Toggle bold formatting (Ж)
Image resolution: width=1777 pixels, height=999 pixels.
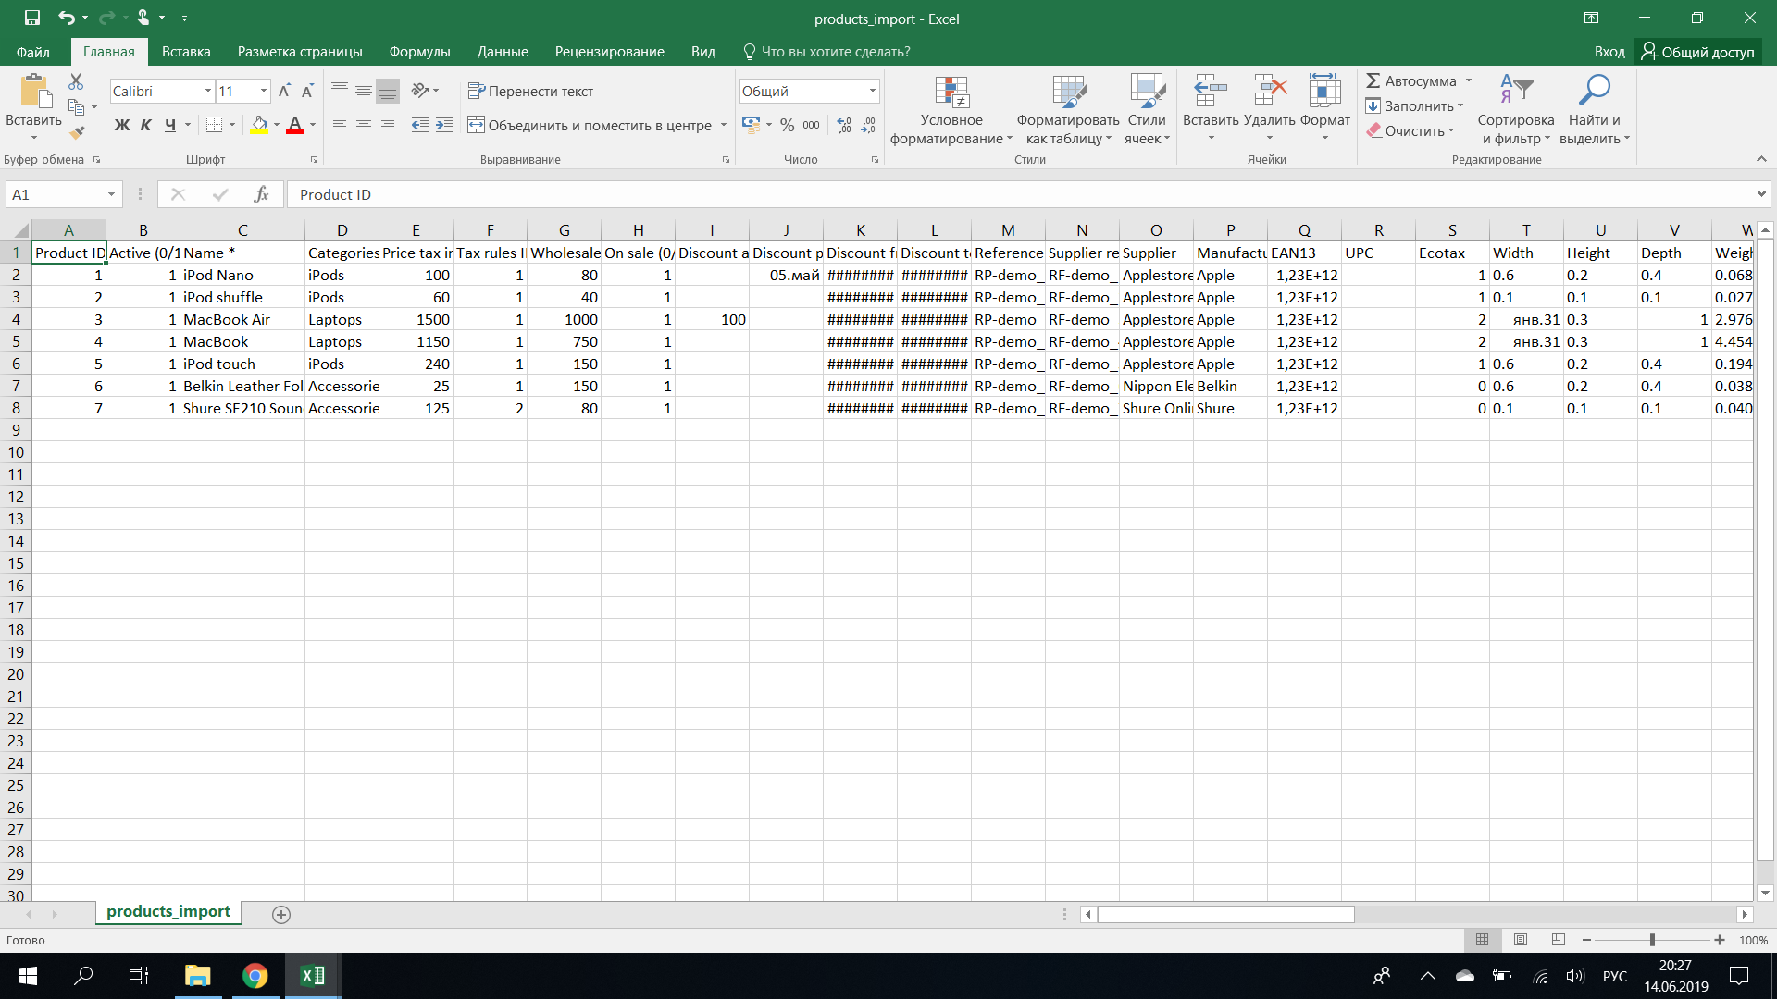tap(121, 125)
